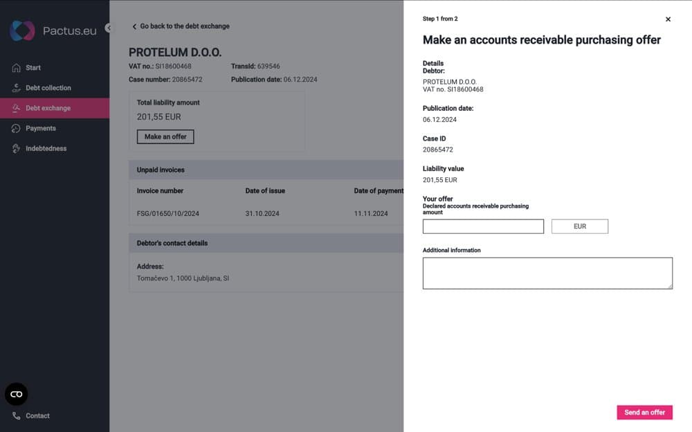Collapse the sidebar using the left-pointing chevron
The image size is (692, 432).
[108, 28]
